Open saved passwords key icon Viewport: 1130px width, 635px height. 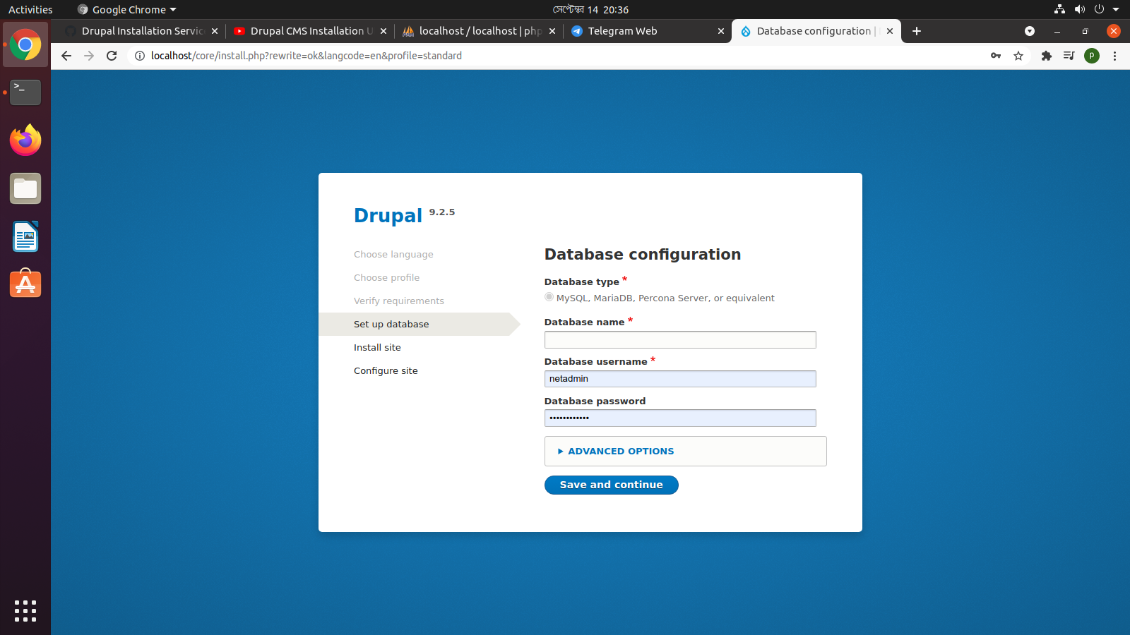[996, 56]
